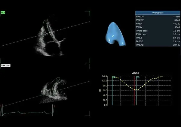Click the RV Dd base measurement
Screen dimensions: 181x127
[158, 31]
